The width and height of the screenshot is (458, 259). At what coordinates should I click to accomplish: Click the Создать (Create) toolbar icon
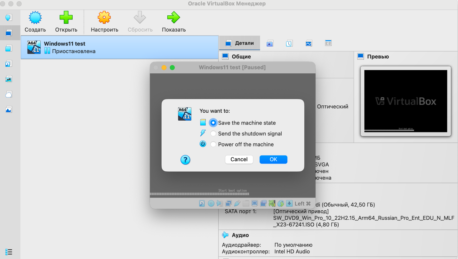point(35,18)
